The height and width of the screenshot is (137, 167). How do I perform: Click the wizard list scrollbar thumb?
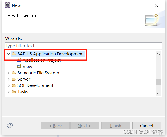[x=158, y=82]
